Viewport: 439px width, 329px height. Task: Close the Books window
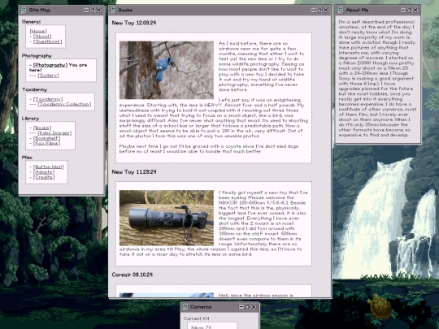[326, 10]
